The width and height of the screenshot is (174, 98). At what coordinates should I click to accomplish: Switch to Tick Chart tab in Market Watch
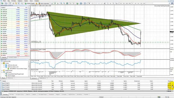coord(13,57)
